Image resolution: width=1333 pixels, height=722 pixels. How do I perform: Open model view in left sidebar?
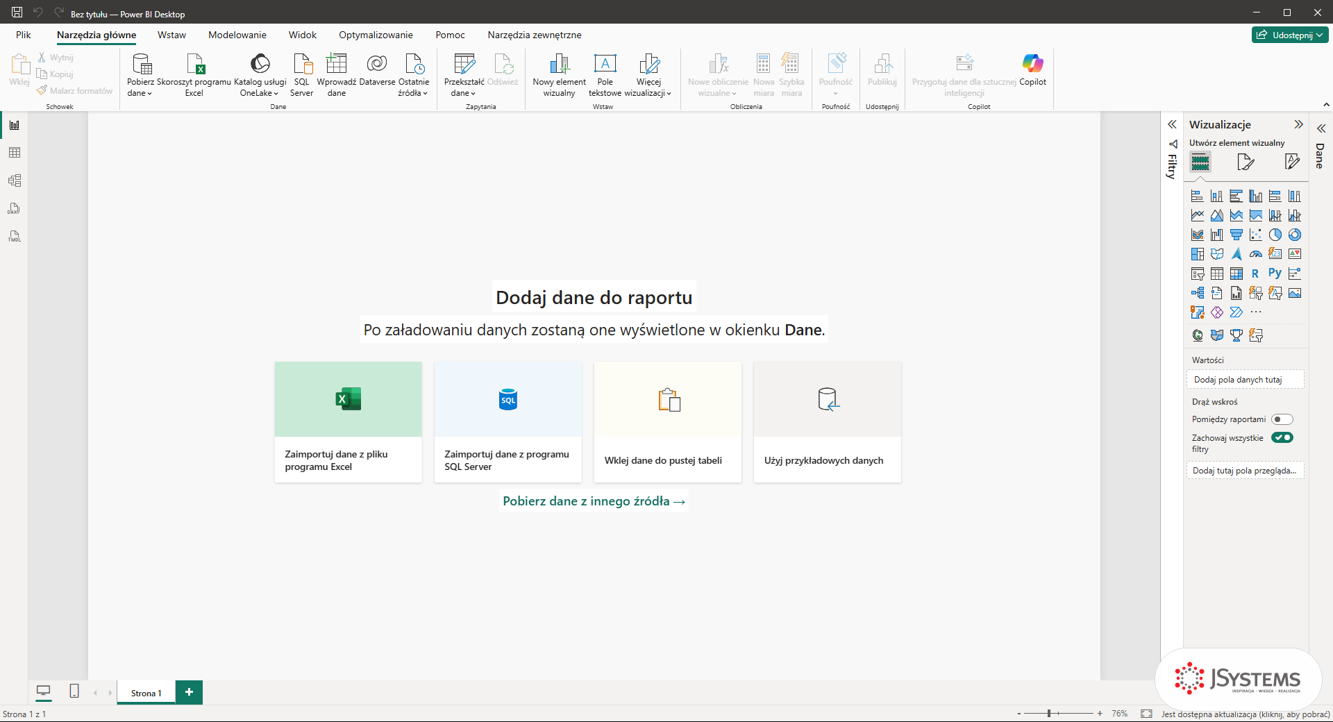click(x=15, y=180)
